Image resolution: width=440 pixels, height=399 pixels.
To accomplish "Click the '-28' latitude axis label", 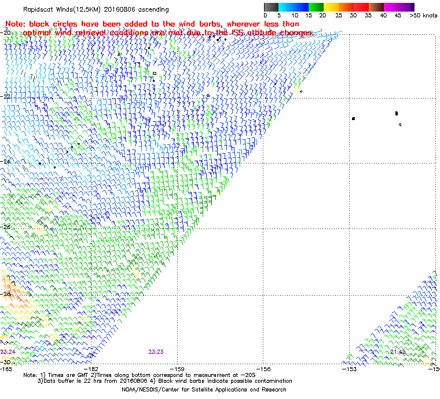I will pyautogui.click(x=5, y=294).
